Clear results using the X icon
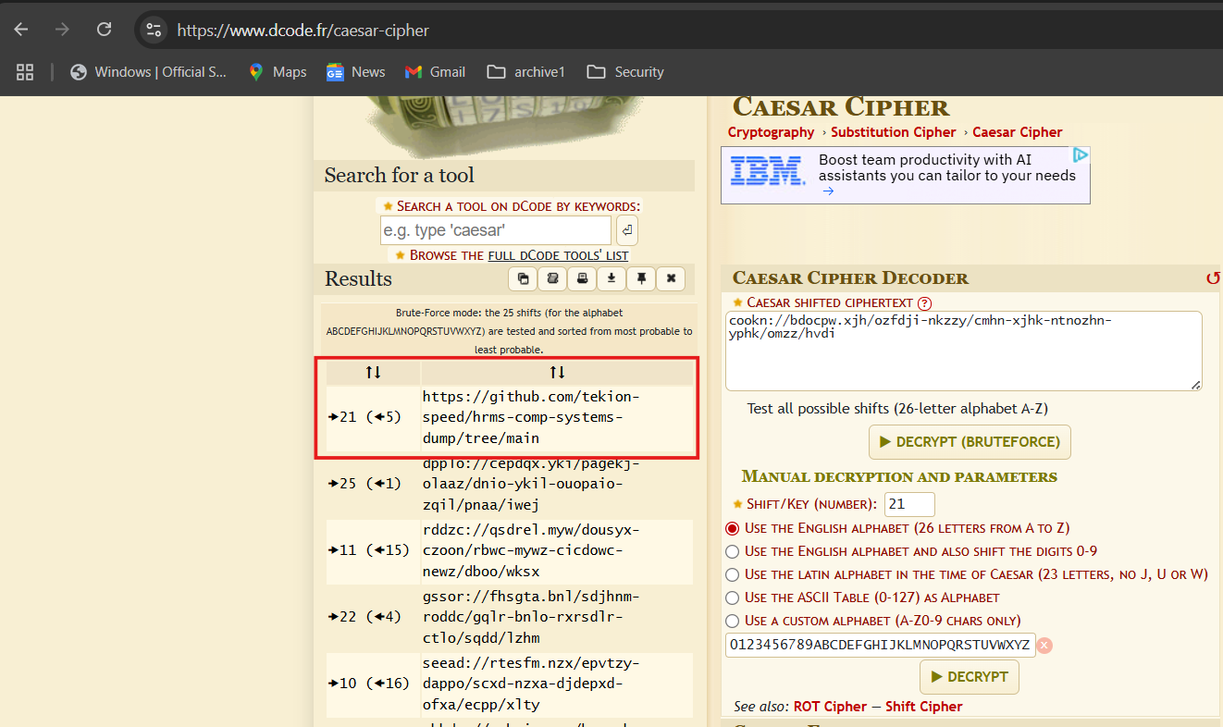Screen dimensions: 1223x727 click(671, 278)
